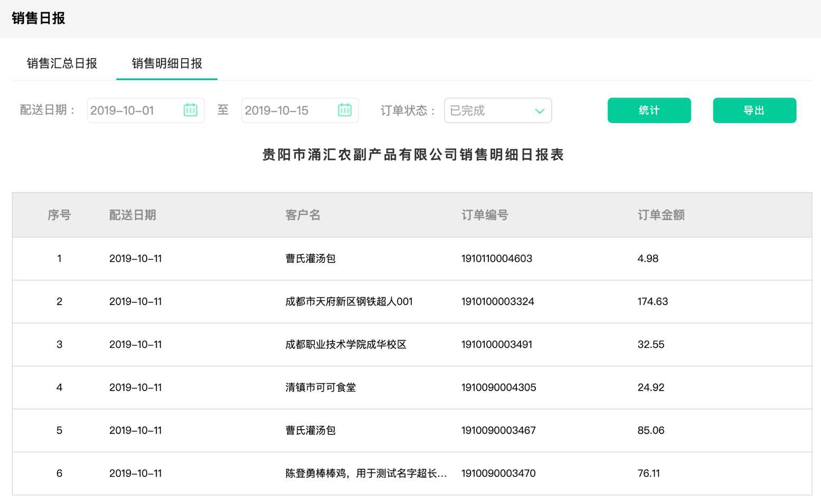Click the 导出 export button
This screenshot has width=821, height=503.
tap(754, 110)
